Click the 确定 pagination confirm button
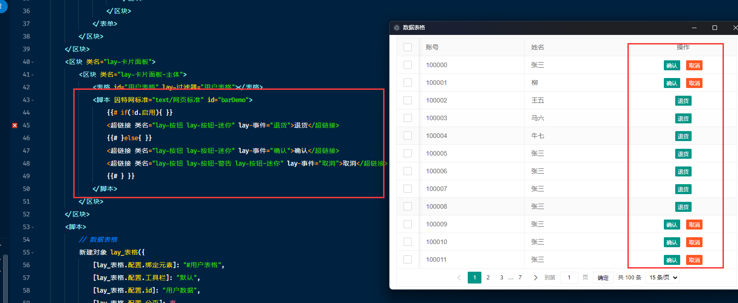This screenshot has height=303, width=738. [603, 278]
